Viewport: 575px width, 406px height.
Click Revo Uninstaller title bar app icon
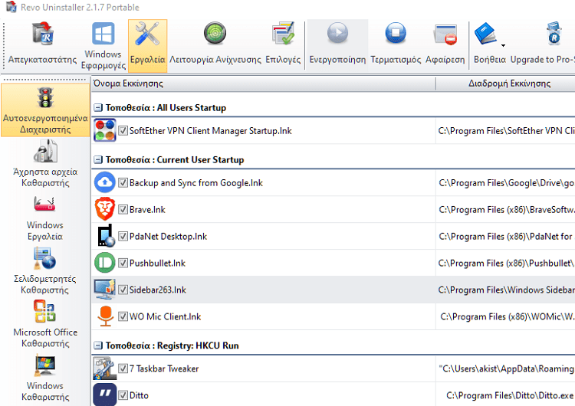tap(11, 7)
